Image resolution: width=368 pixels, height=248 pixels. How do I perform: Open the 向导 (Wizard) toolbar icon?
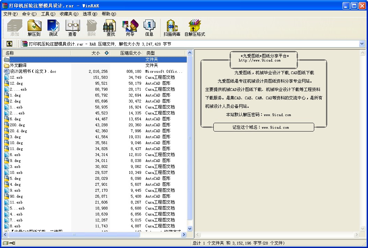pyautogui.click(x=130, y=28)
